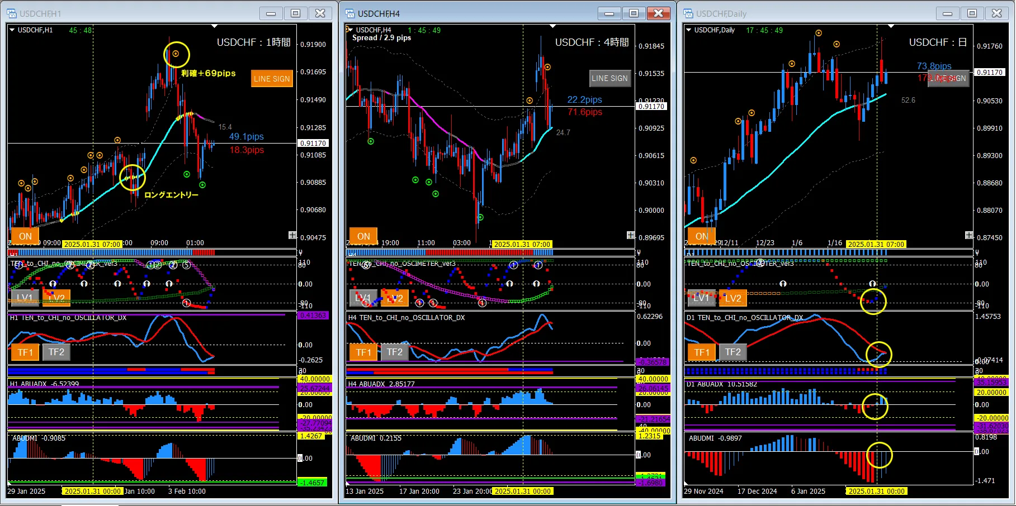Viewport: 1016px width, 506px height.
Task: Toggle LV1 in the Daily oscimeter panel
Action: (702, 298)
